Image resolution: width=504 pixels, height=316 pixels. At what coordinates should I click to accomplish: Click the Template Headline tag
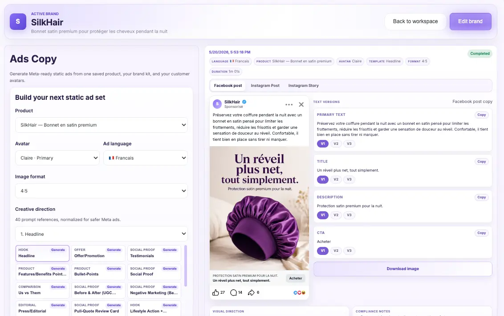384,61
